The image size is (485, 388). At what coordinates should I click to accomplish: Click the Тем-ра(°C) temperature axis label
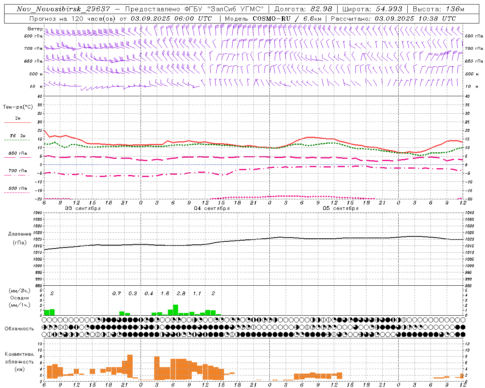click(18, 107)
